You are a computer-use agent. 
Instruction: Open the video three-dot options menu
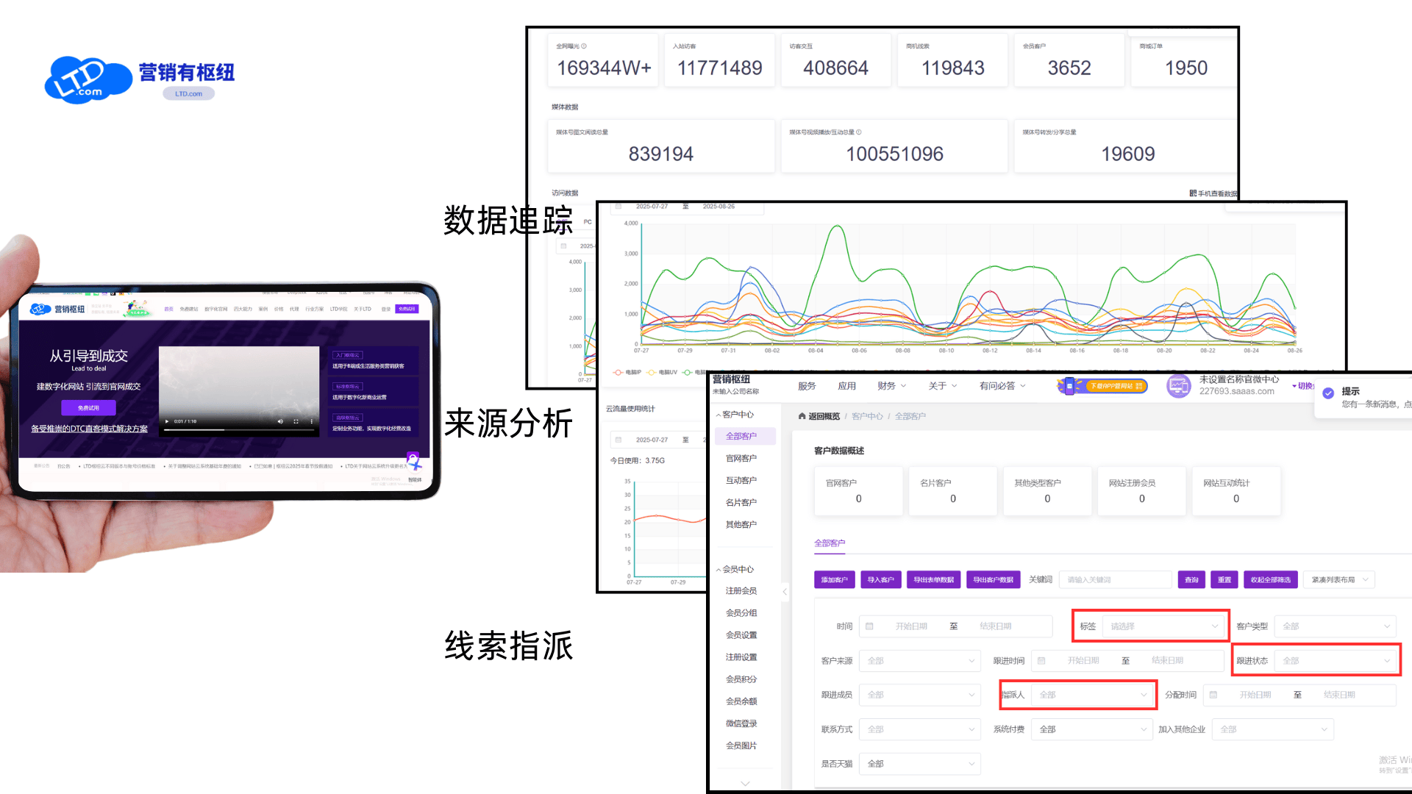click(x=311, y=421)
